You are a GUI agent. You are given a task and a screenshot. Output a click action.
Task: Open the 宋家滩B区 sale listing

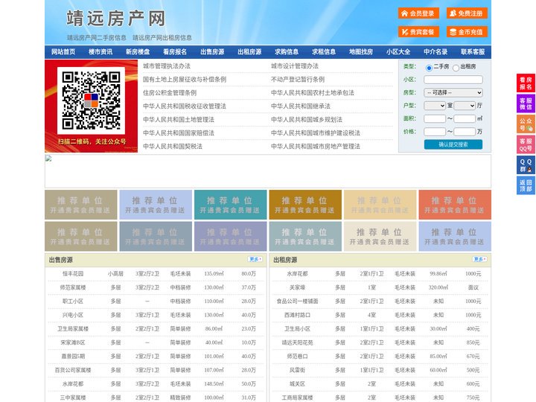pos(73,342)
